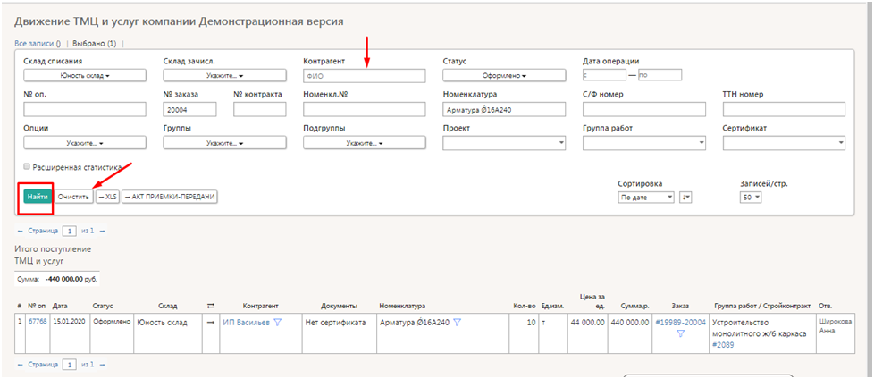Enable the Расширенная статистика checkbox
The image size is (874, 379).
tap(27, 166)
